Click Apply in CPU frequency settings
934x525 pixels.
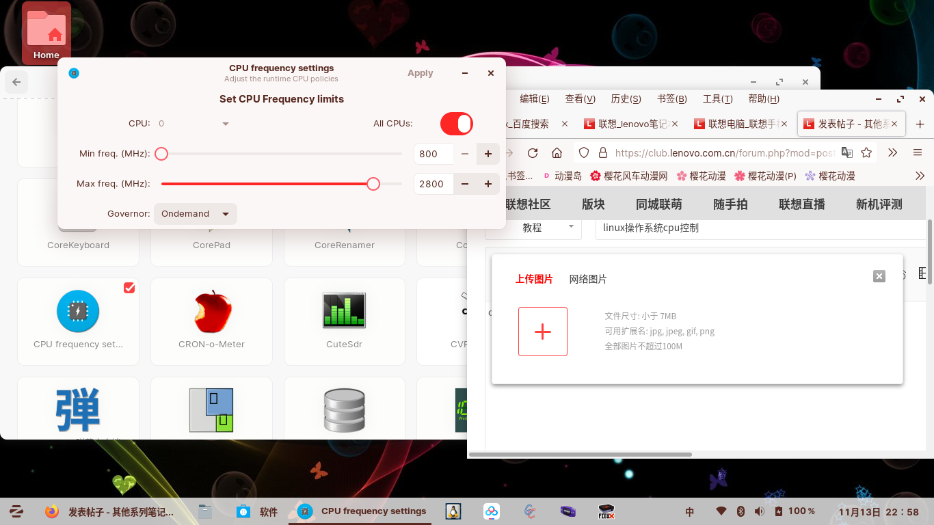pos(421,73)
